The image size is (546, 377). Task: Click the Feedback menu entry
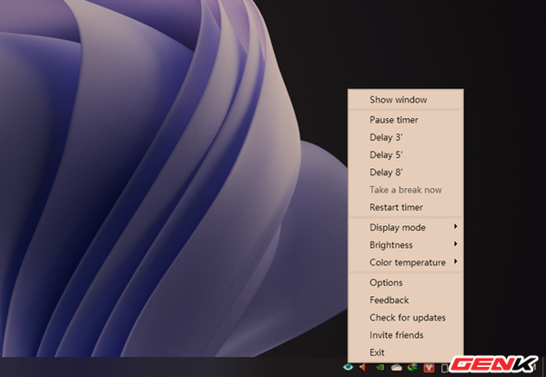(x=389, y=300)
